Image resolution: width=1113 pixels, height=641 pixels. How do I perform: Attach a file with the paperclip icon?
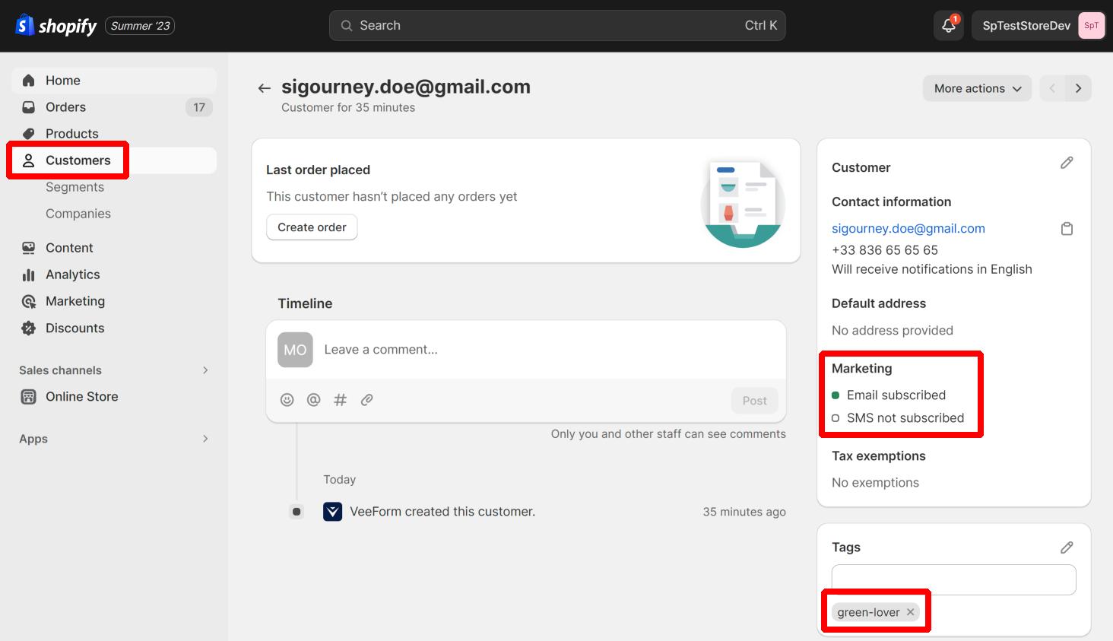(366, 400)
